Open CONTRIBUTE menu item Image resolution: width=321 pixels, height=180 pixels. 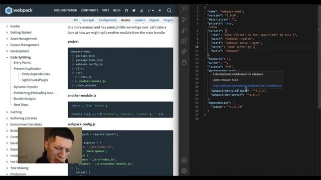pos(89,10)
